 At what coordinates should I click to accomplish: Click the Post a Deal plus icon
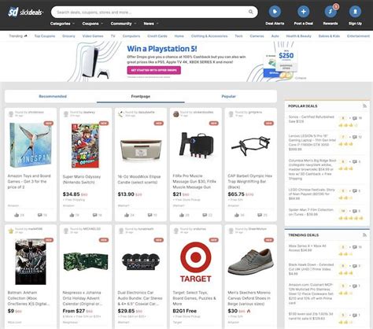coord(303,12)
